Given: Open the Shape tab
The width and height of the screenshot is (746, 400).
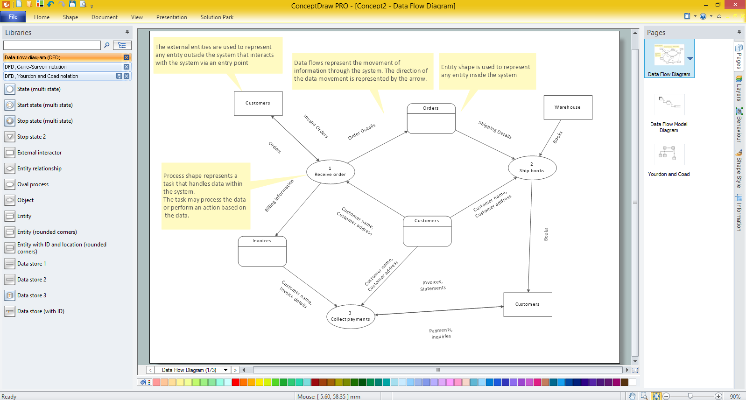Looking at the screenshot, I should [x=70, y=17].
